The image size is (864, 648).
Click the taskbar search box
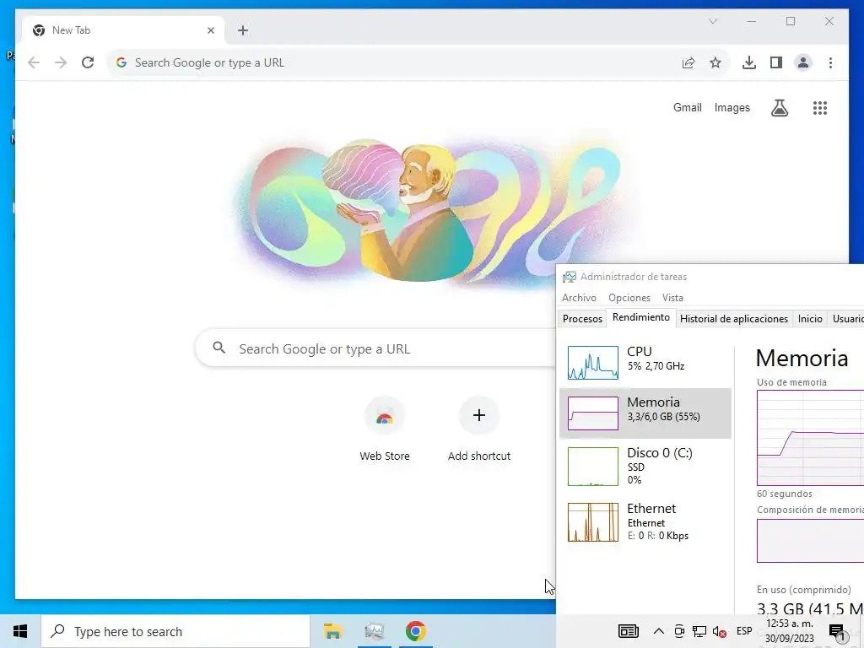[175, 631]
